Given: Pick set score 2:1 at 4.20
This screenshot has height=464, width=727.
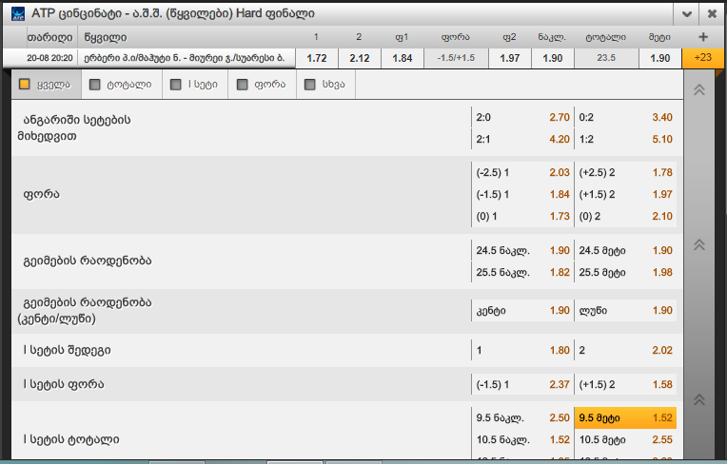Looking at the screenshot, I should [x=522, y=139].
